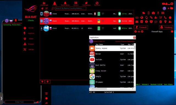Click the phone handset icon in tools panel
176x105 pixels.
point(165,17)
